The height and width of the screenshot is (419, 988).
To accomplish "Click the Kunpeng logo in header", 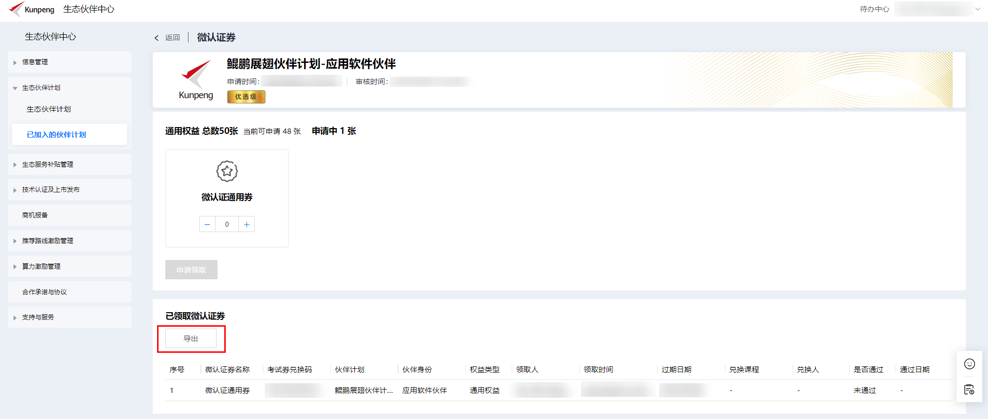I will 32,9.
